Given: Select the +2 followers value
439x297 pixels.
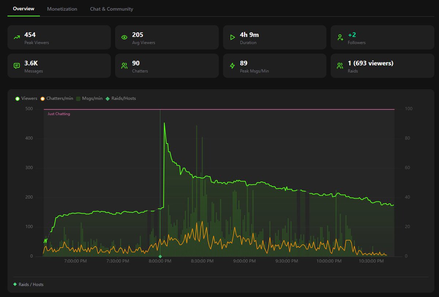Looking at the screenshot, I should point(352,35).
